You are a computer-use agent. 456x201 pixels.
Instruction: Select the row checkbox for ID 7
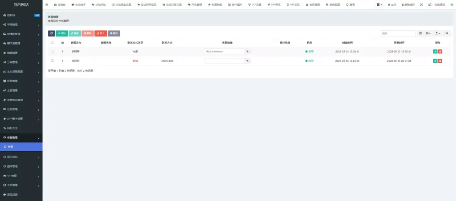pyautogui.click(x=52, y=52)
